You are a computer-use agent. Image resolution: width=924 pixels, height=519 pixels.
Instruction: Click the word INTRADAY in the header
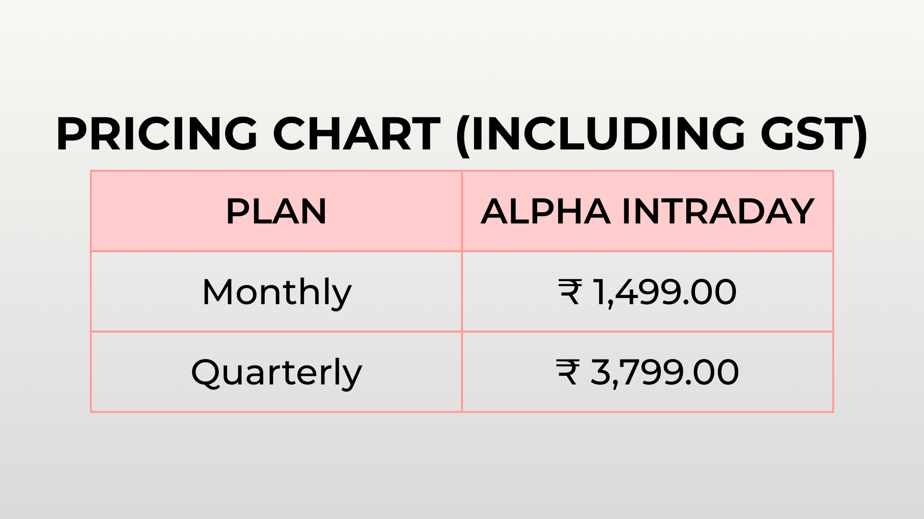pos(718,211)
